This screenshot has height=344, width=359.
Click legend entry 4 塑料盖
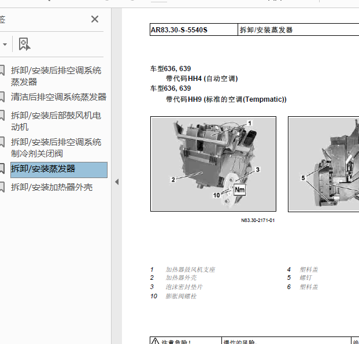(303, 269)
